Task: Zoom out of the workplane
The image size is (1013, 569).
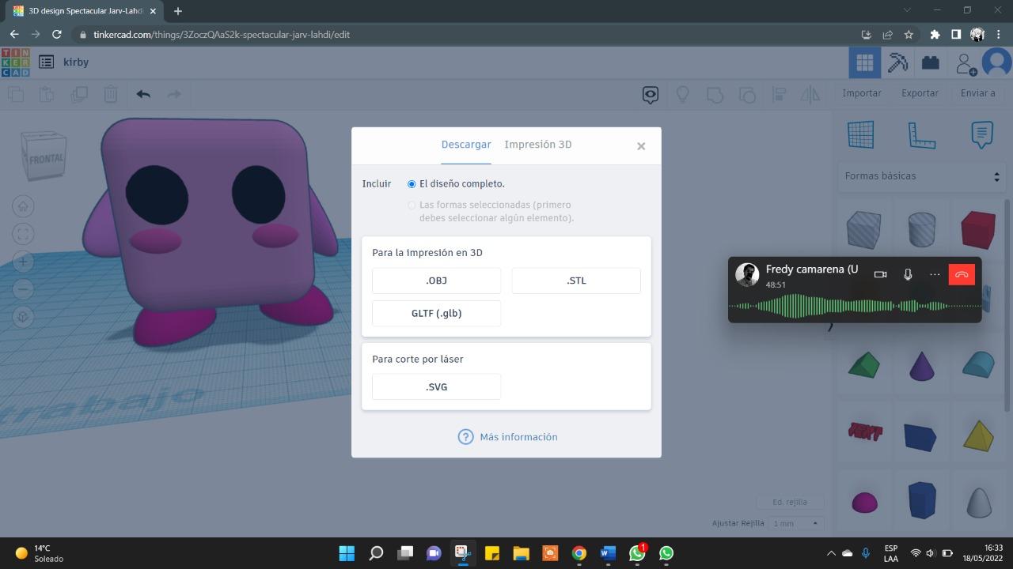Action: pos(23,289)
